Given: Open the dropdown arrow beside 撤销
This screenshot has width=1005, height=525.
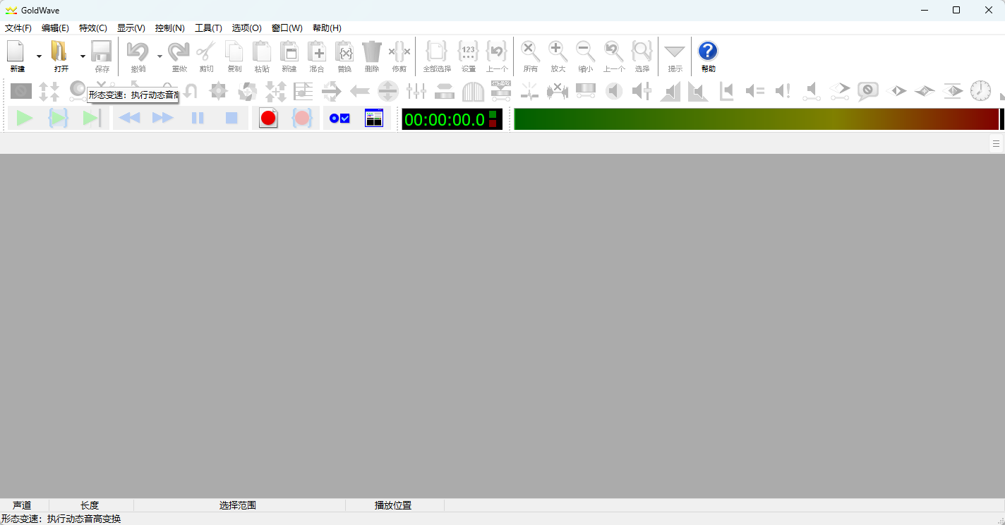Looking at the screenshot, I should 160,56.
